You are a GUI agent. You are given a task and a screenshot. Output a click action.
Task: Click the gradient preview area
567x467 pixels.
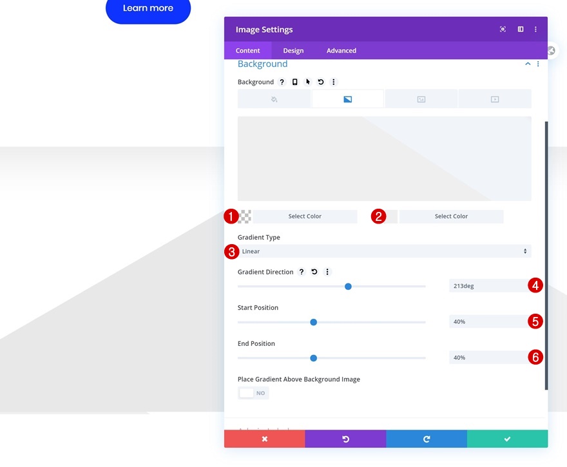click(x=385, y=158)
